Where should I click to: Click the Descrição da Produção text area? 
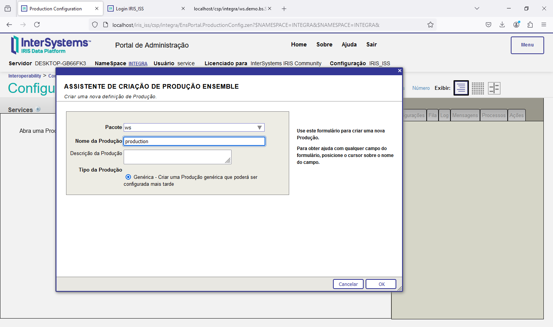[177, 157]
